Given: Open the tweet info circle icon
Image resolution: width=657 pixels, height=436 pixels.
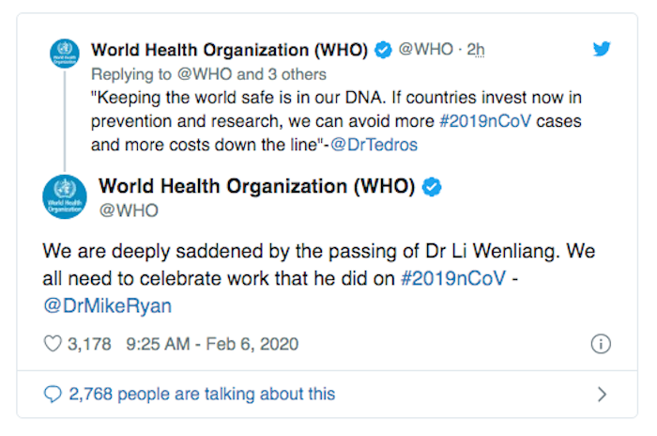Looking at the screenshot, I should point(601,344).
